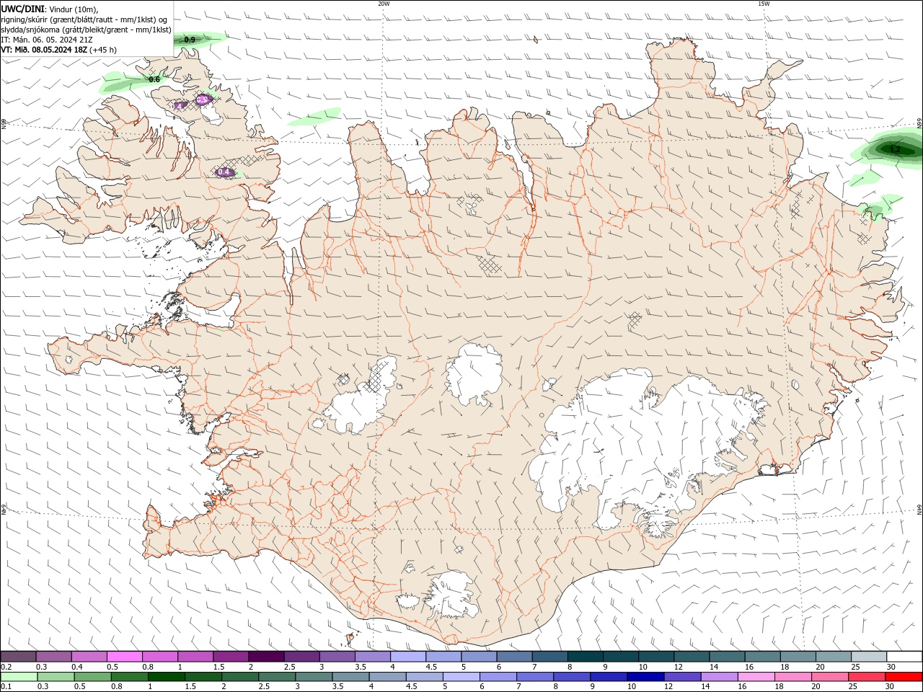Click the round Hofsjökull glacier in central Iceland
Viewport: 923px width, 692px height.
point(474,375)
